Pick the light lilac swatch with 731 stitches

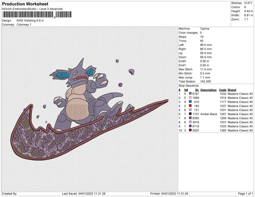coord(190,110)
